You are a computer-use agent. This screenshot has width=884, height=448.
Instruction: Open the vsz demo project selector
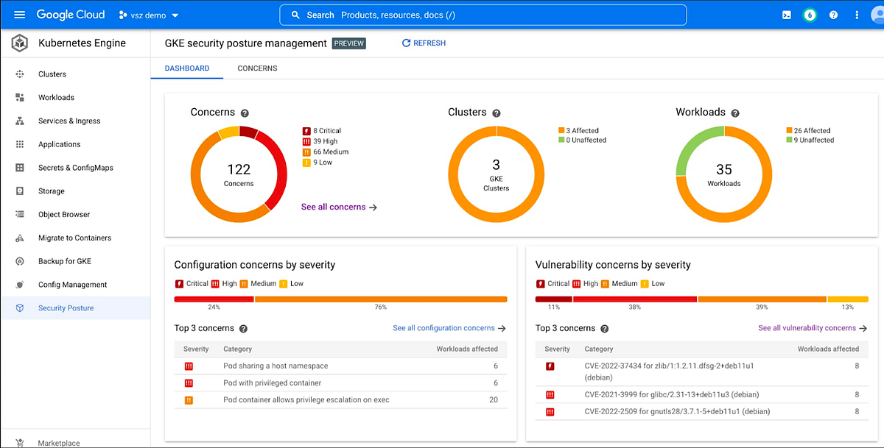pyautogui.click(x=147, y=15)
